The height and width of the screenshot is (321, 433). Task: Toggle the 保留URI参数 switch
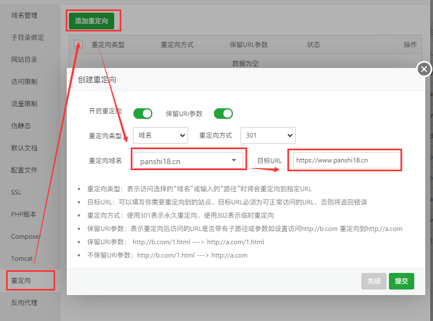click(223, 113)
